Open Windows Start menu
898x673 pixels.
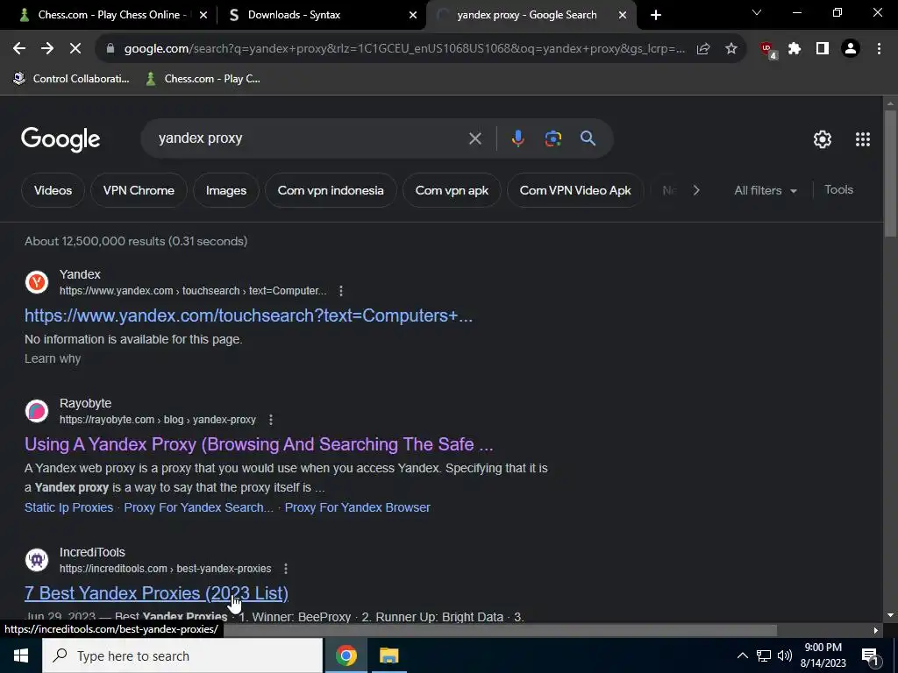pos(21,655)
